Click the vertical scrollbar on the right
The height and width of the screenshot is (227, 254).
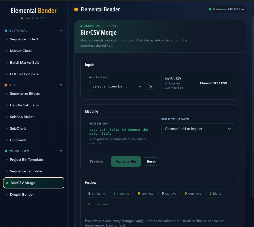coord(253,107)
